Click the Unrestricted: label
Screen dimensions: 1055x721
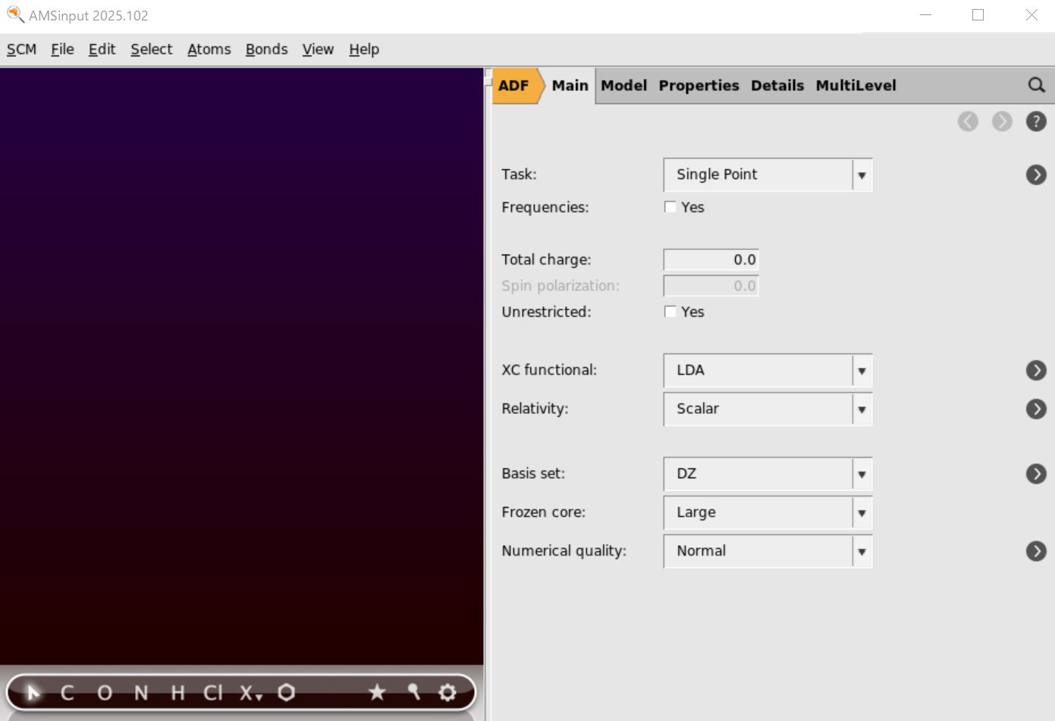tap(546, 312)
